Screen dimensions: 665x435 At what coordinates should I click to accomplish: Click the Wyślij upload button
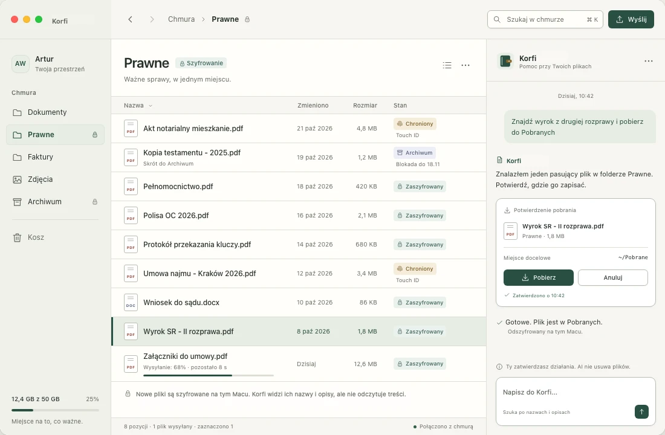click(x=631, y=19)
